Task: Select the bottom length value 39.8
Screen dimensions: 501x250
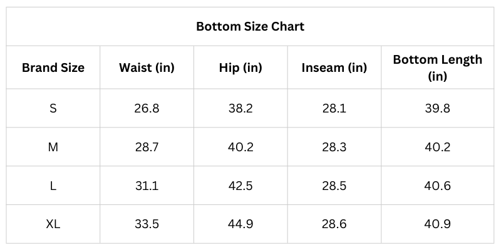Action: pyautogui.click(x=437, y=108)
